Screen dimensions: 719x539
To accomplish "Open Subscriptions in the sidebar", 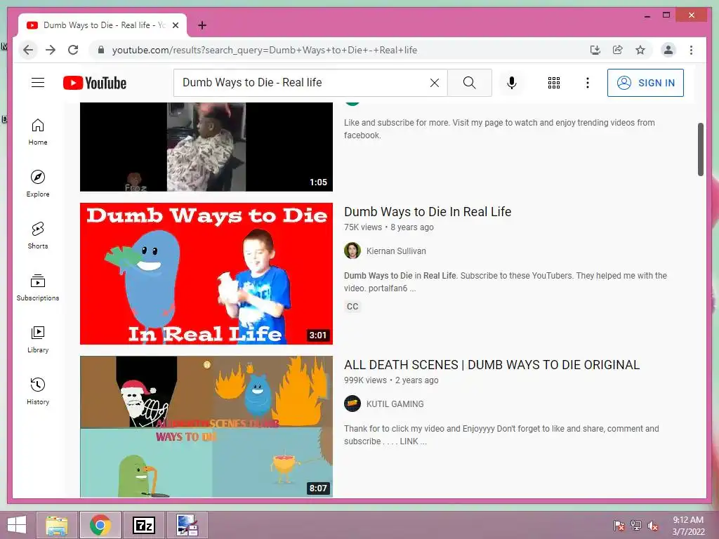I will tap(38, 287).
